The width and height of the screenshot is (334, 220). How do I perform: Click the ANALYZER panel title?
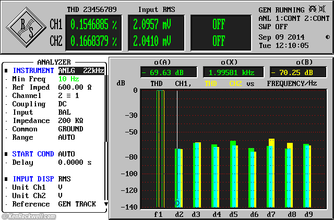[x=54, y=62]
